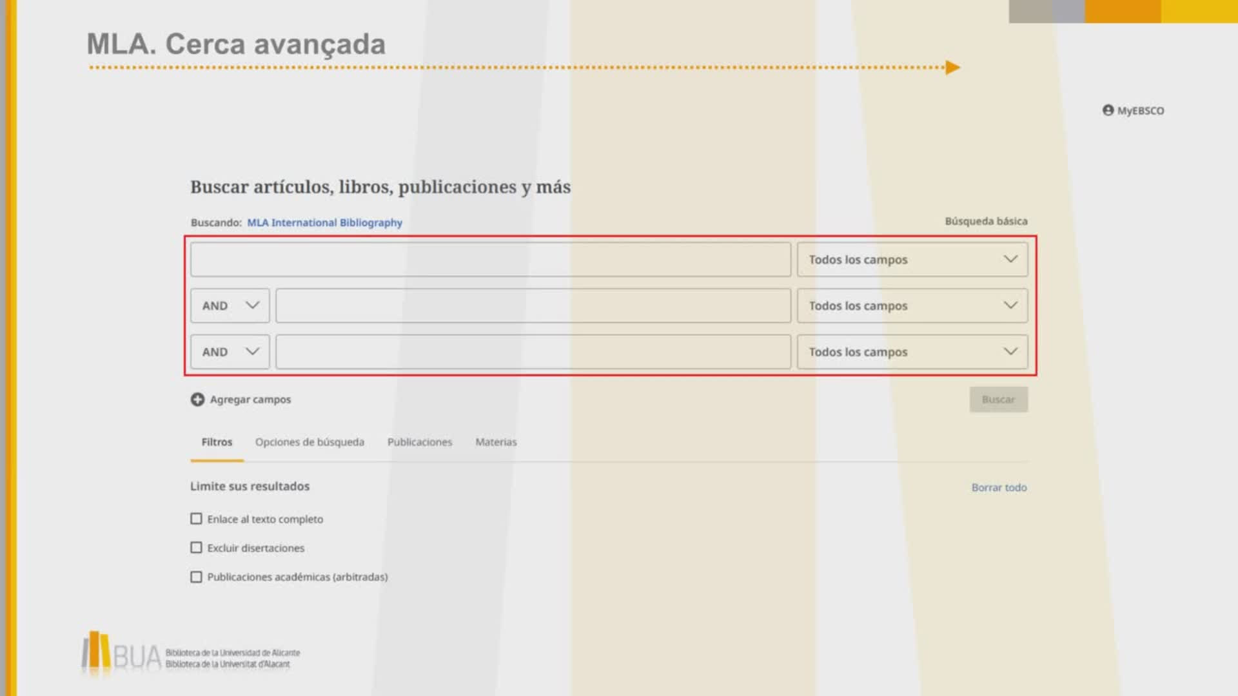The image size is (1238, 696).
Task: Switch to Opciones de búsqueda tab
Action: [x=309, y=442]
